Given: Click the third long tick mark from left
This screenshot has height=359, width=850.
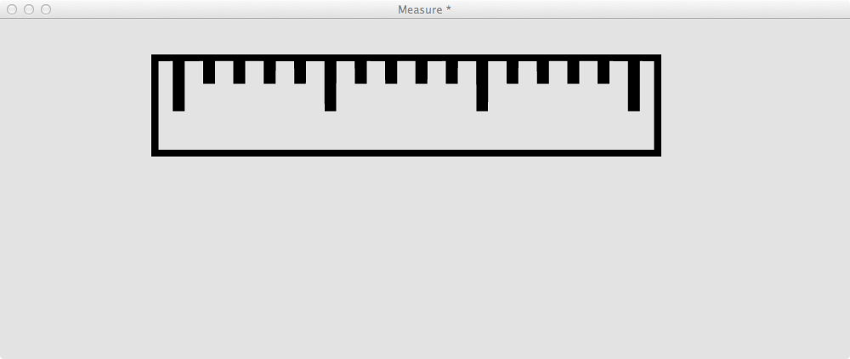Looking at the screenshot, I should coord(482,86).
